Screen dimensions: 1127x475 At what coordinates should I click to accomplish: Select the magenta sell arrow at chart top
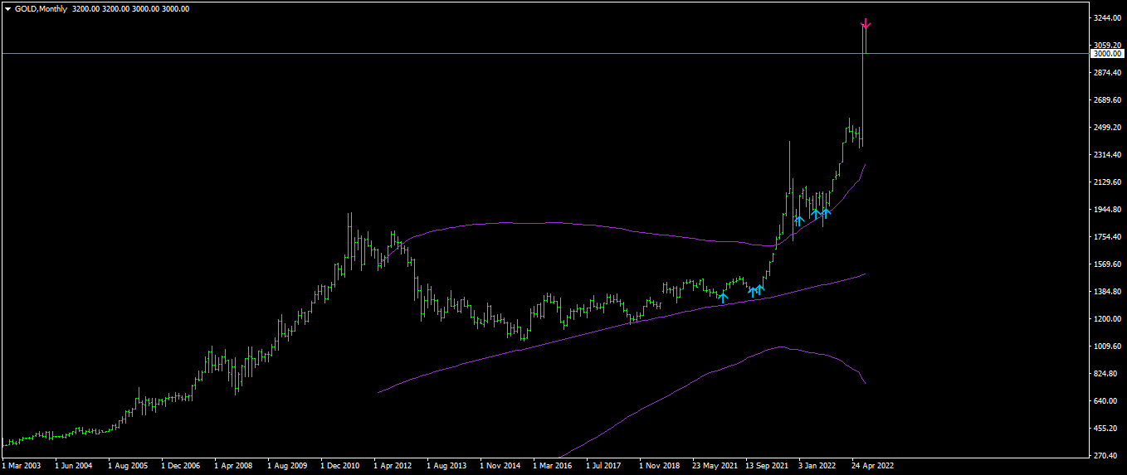coord(866,24)
